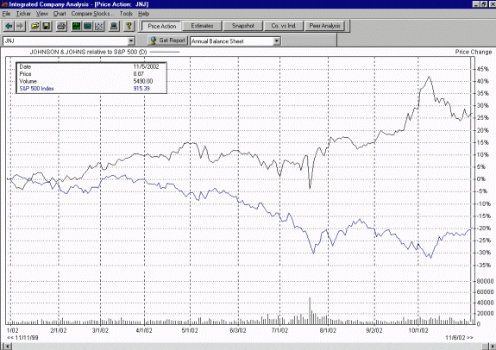Expand the JNJ ticker dropdown
Screen dimensions: 496x350
click(131, 41)
